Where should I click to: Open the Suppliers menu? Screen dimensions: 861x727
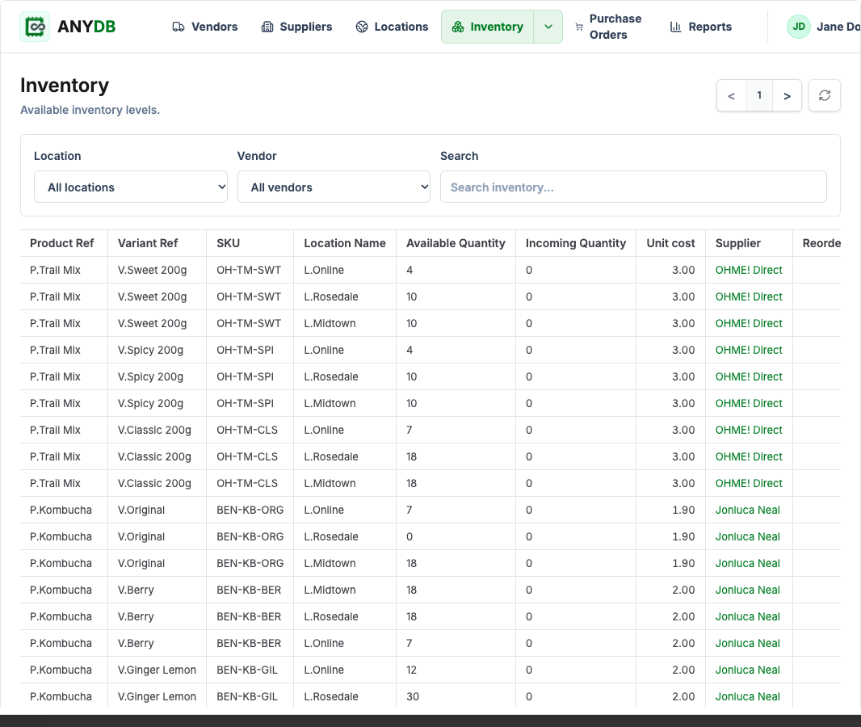296,27
